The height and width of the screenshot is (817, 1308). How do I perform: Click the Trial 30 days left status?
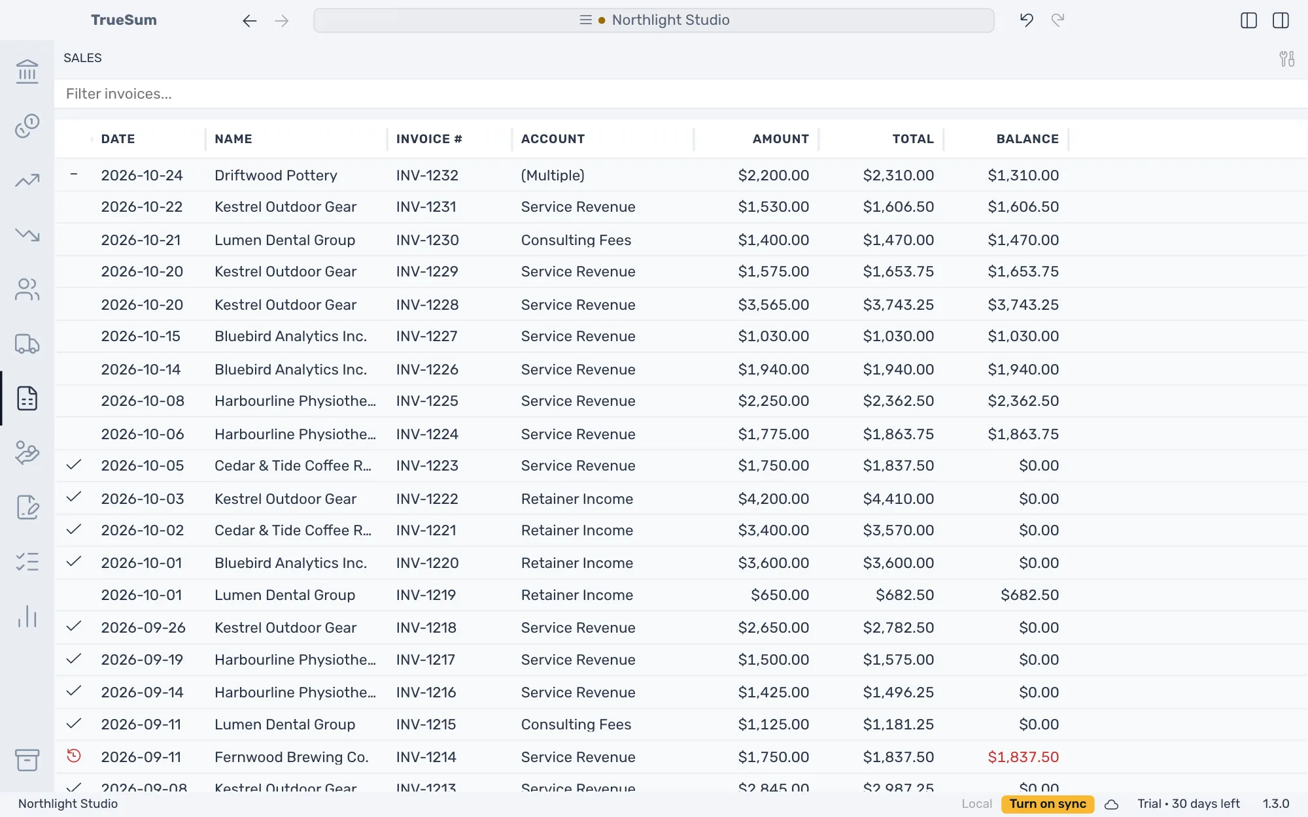[1188, 804]
